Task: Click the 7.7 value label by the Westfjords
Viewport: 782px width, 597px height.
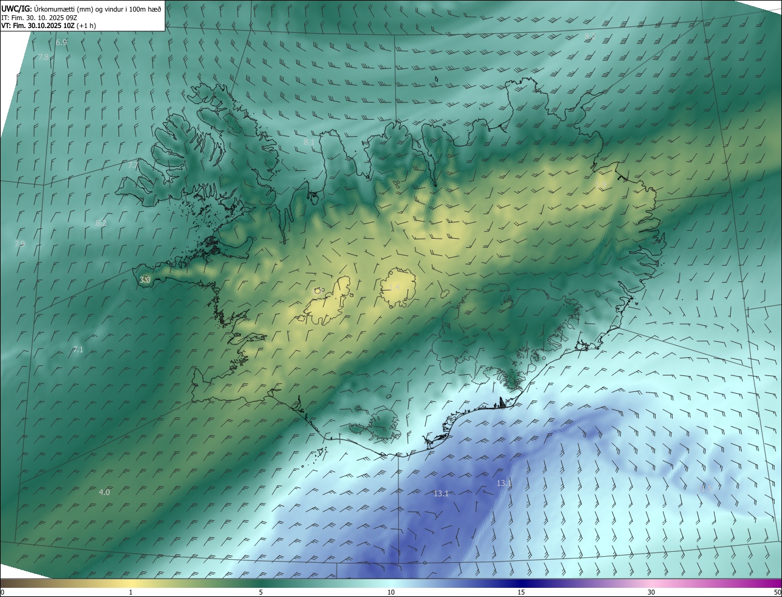Action: [x=133, y=165]
